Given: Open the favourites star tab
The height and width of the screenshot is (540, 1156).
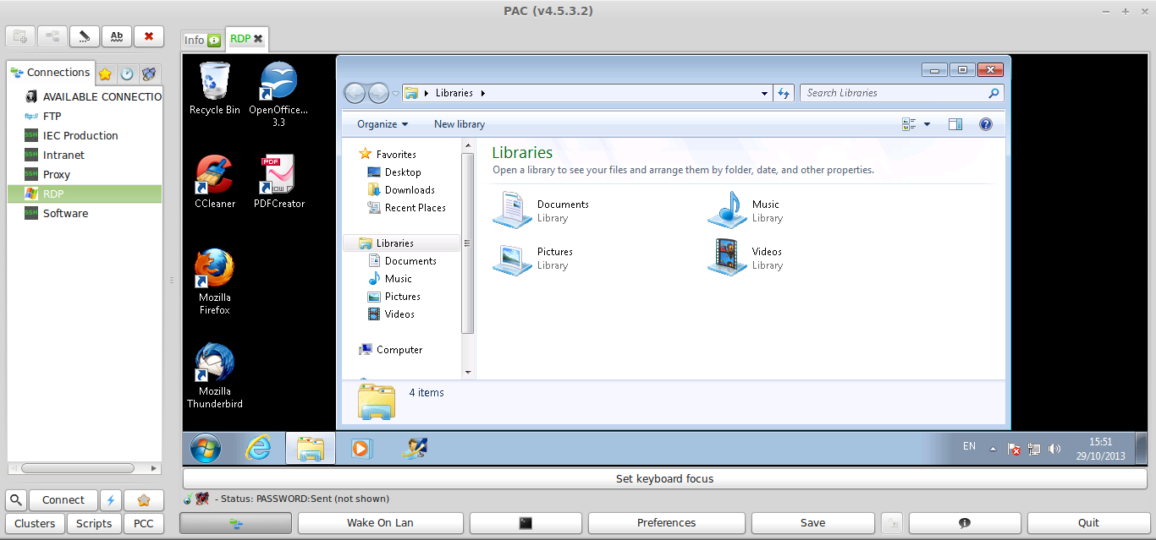Looking at the screenshot, I should tap(105, 74).
